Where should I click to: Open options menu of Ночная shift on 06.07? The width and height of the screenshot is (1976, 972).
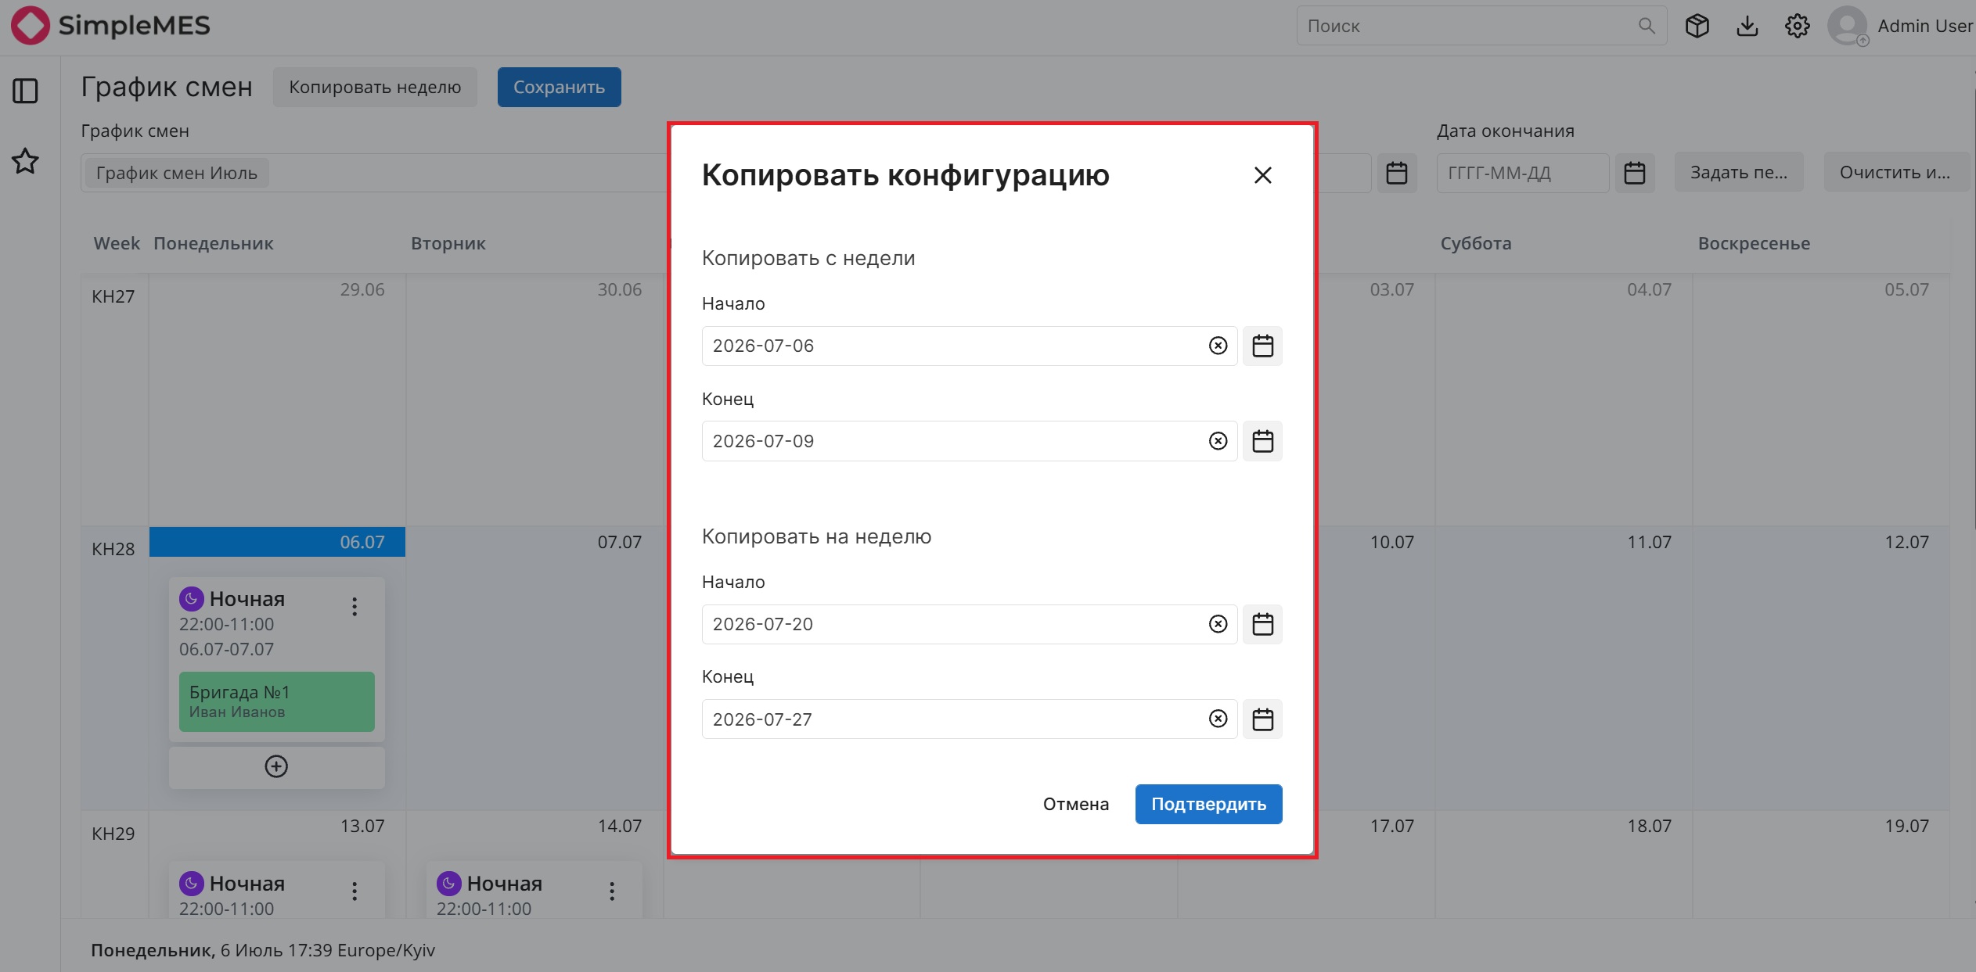(355, 607)
